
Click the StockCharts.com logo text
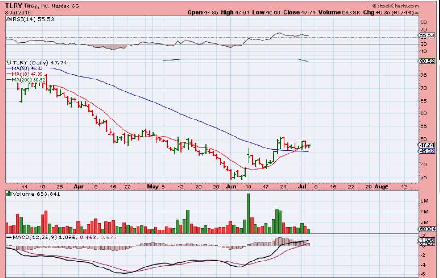click(395, 6)
